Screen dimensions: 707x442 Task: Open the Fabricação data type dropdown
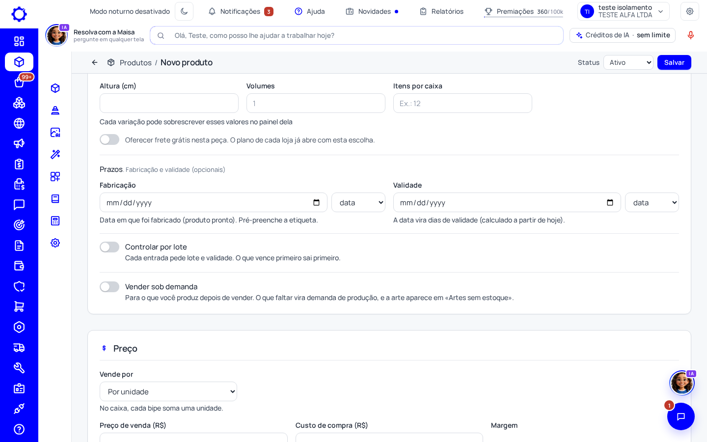(x=358, y=202)
